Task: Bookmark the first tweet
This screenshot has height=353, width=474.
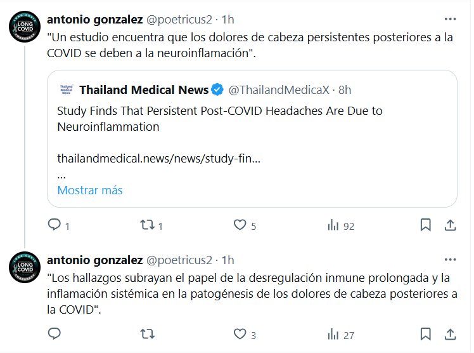Action: (426, 225)
